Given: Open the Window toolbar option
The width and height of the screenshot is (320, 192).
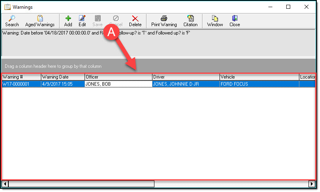Looking at the screenshot, I should pyautogui.click(x=215, y=18).
